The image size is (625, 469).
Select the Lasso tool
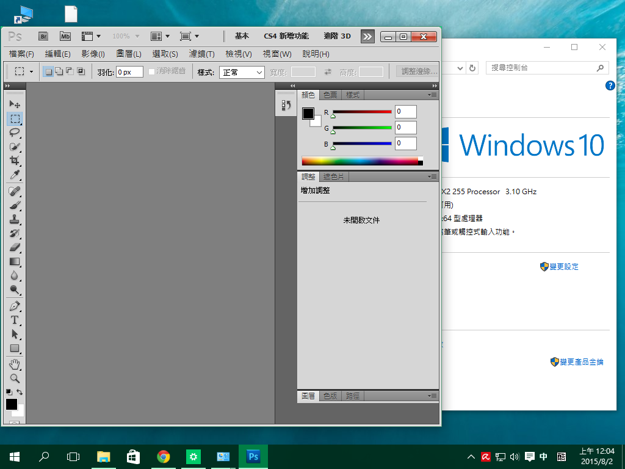click(x=15, y=133)
